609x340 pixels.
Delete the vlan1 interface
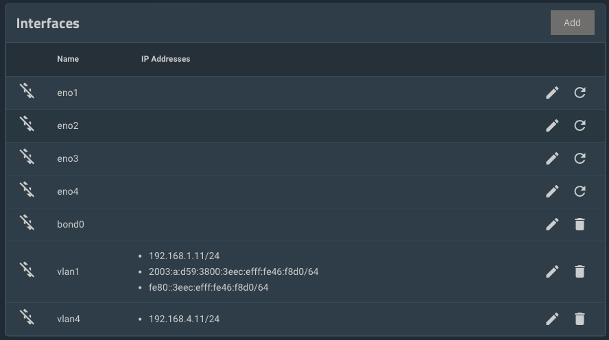coord(580,271)
